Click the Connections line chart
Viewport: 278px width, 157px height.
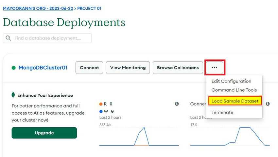(230, 136)
